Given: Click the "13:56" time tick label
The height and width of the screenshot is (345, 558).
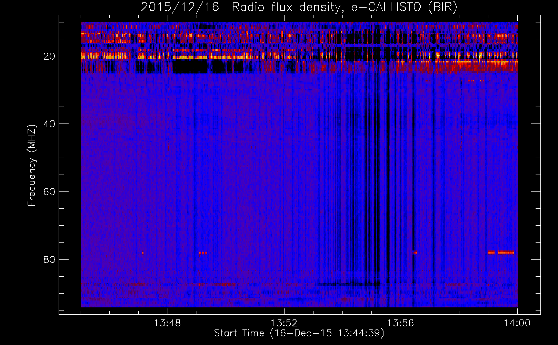Looking at the screenshot, I should (x=400, y=323).
